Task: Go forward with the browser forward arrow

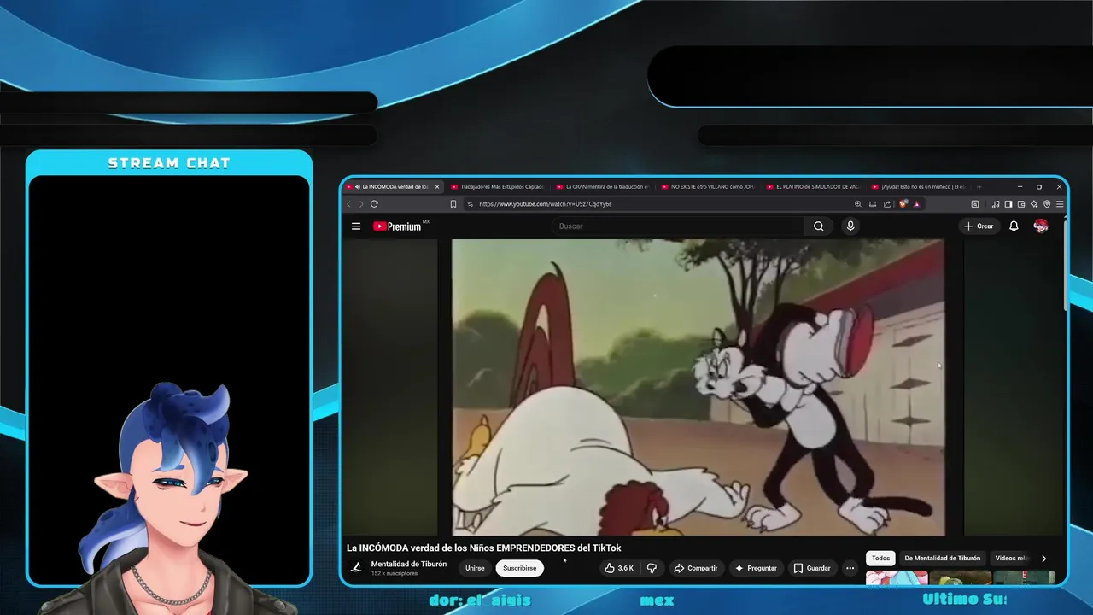Action: click(360, 204)
